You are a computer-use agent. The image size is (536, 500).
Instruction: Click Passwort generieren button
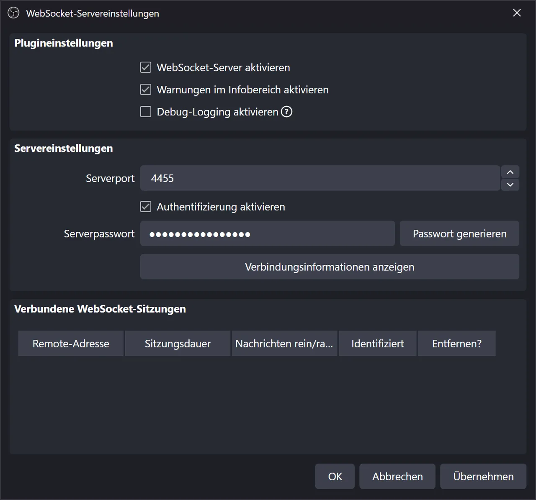pyautogui.click(x=459, y=233)
